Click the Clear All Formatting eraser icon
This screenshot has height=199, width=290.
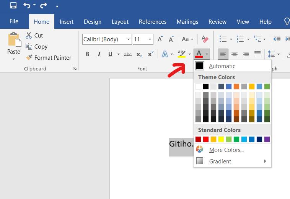point(205,39)
